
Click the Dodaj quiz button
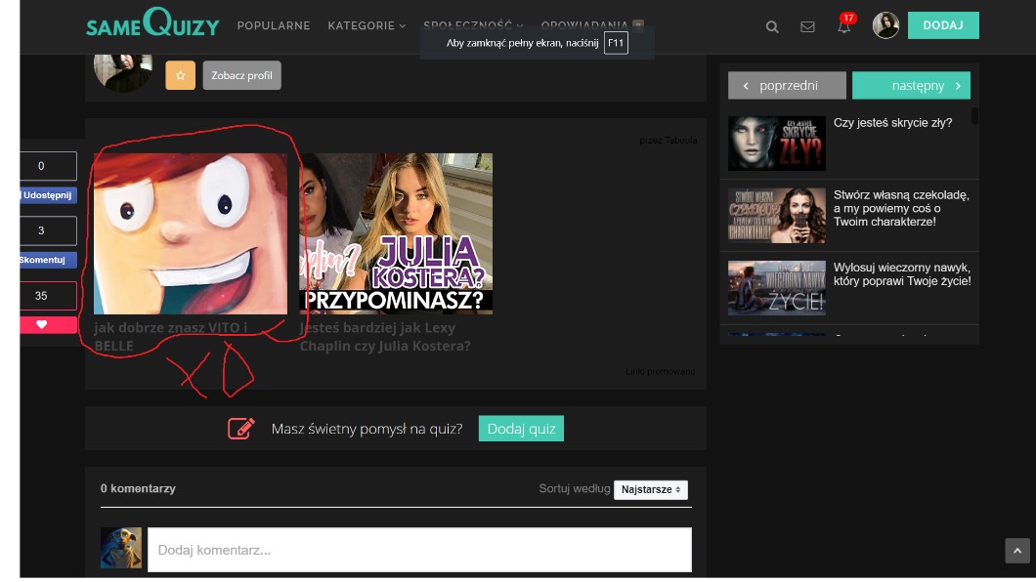pos(521,429)
